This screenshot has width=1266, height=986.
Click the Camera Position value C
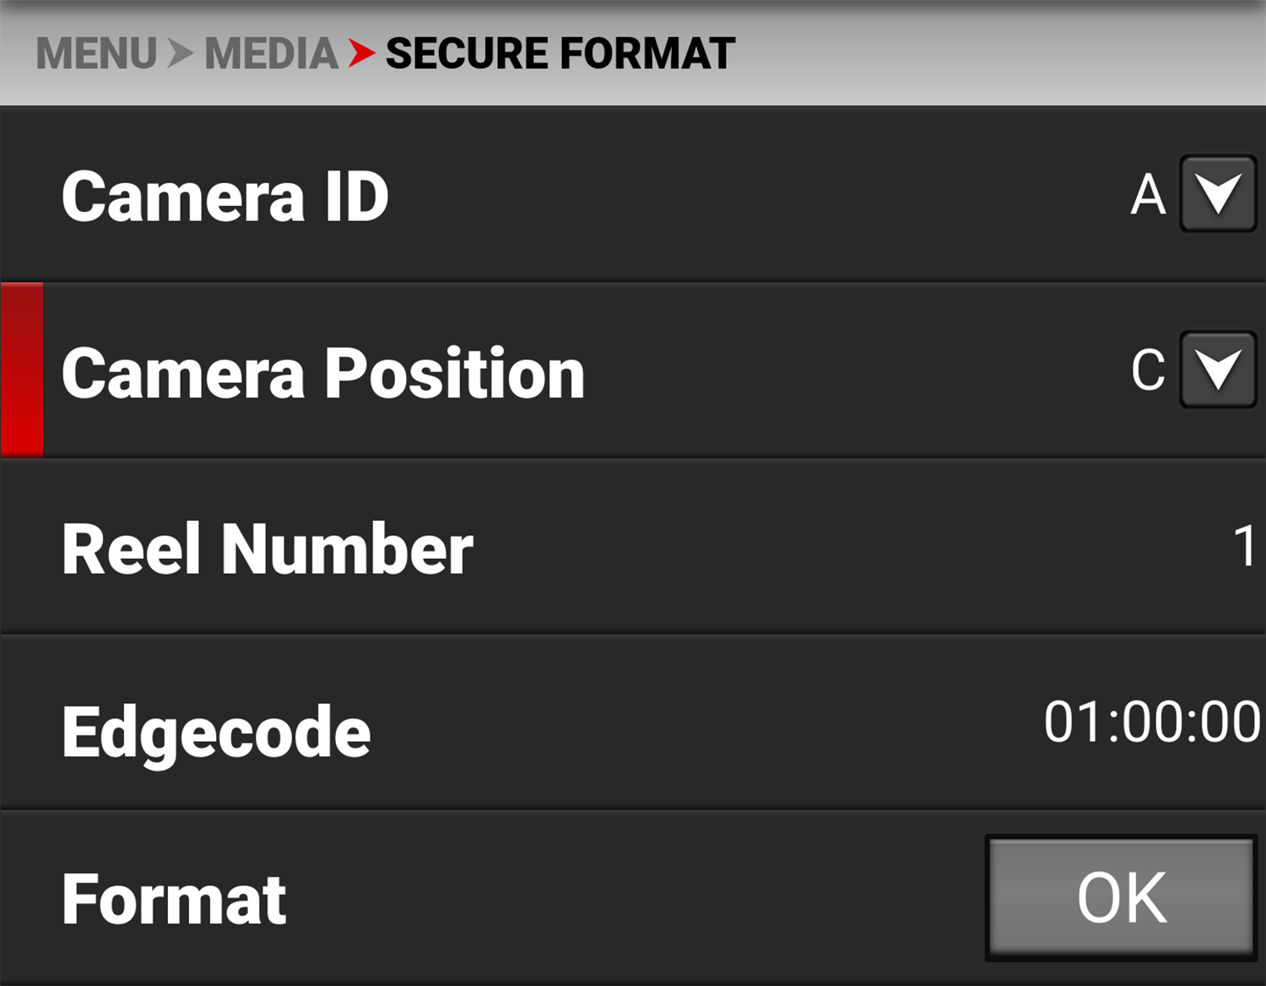[x=1148, y=371]
